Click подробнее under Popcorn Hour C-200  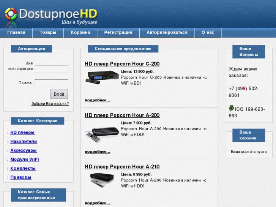(98, 100)
